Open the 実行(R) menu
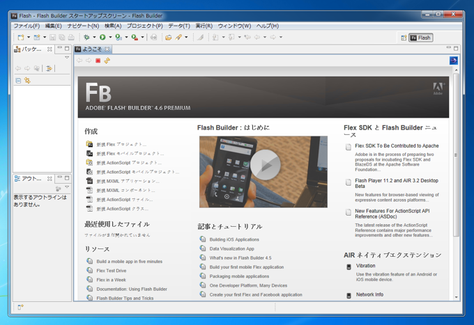Viewport: 474px width, 325px height. click(x=204, y=26)
